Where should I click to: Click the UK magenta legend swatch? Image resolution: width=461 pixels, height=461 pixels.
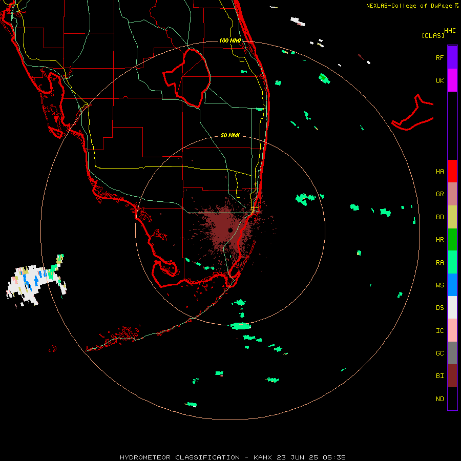[452, 80]
